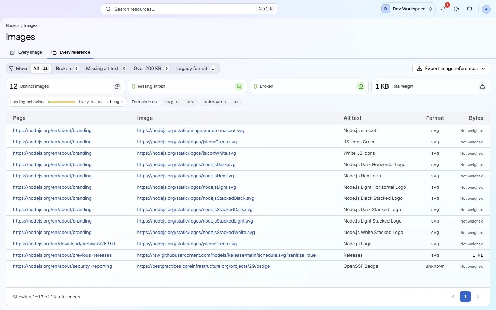
Task: Click the 'OpenSSF Badge' alt text cell
Action: [361, 266]
